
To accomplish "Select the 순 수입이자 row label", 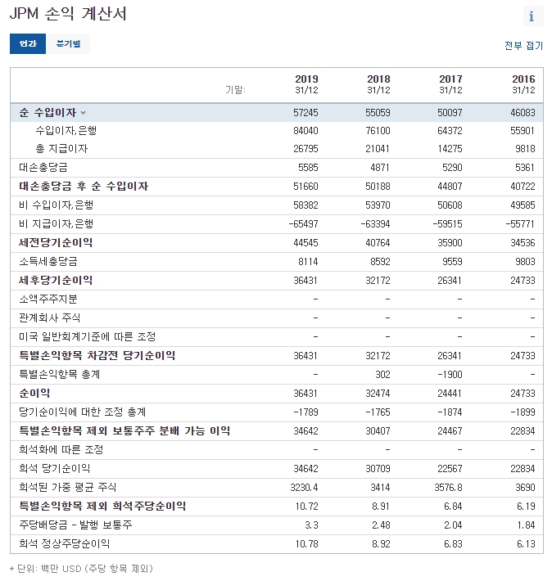I will click(x=48, y=112).
